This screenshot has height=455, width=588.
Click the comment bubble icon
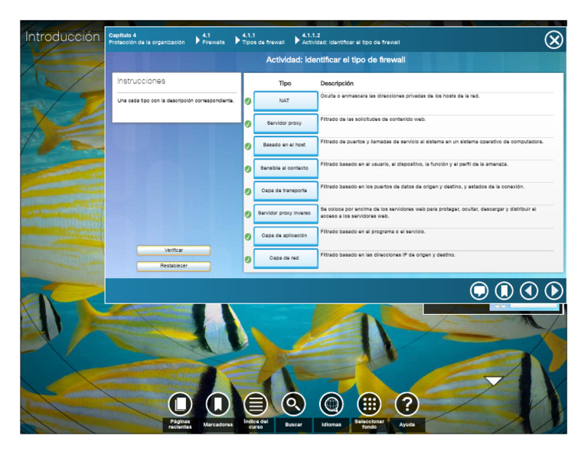pos(479,290)
